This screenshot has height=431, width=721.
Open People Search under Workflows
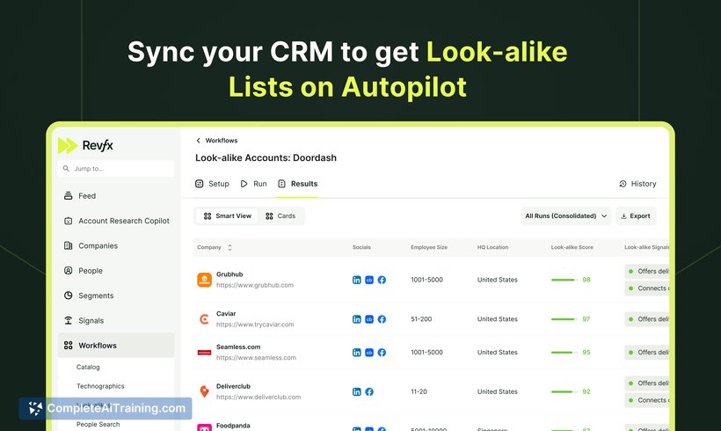[98, 424]
